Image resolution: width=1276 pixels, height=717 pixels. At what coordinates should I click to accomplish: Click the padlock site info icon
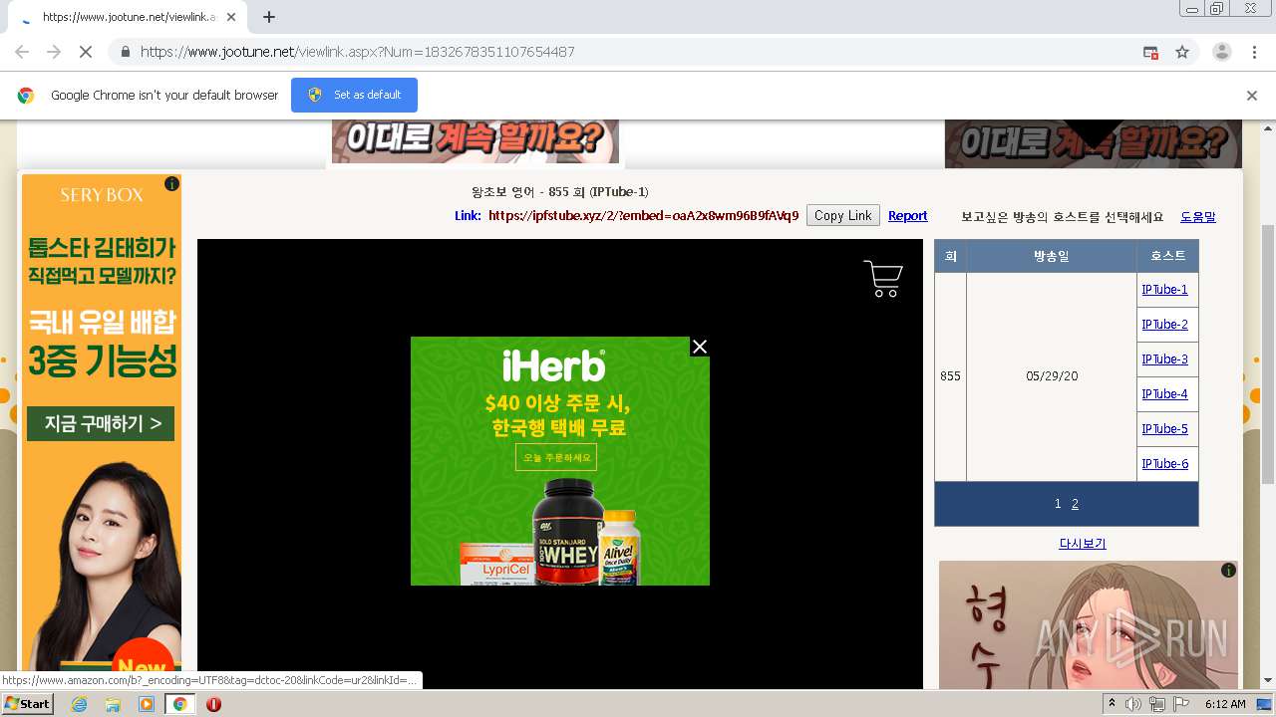125,52
